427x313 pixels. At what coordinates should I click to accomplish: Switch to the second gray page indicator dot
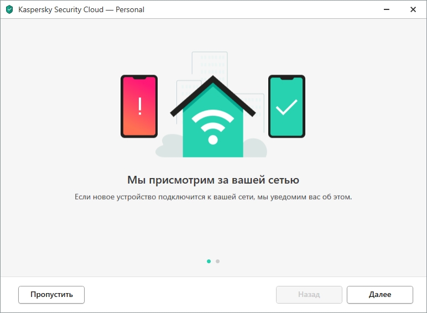point(217,261)
